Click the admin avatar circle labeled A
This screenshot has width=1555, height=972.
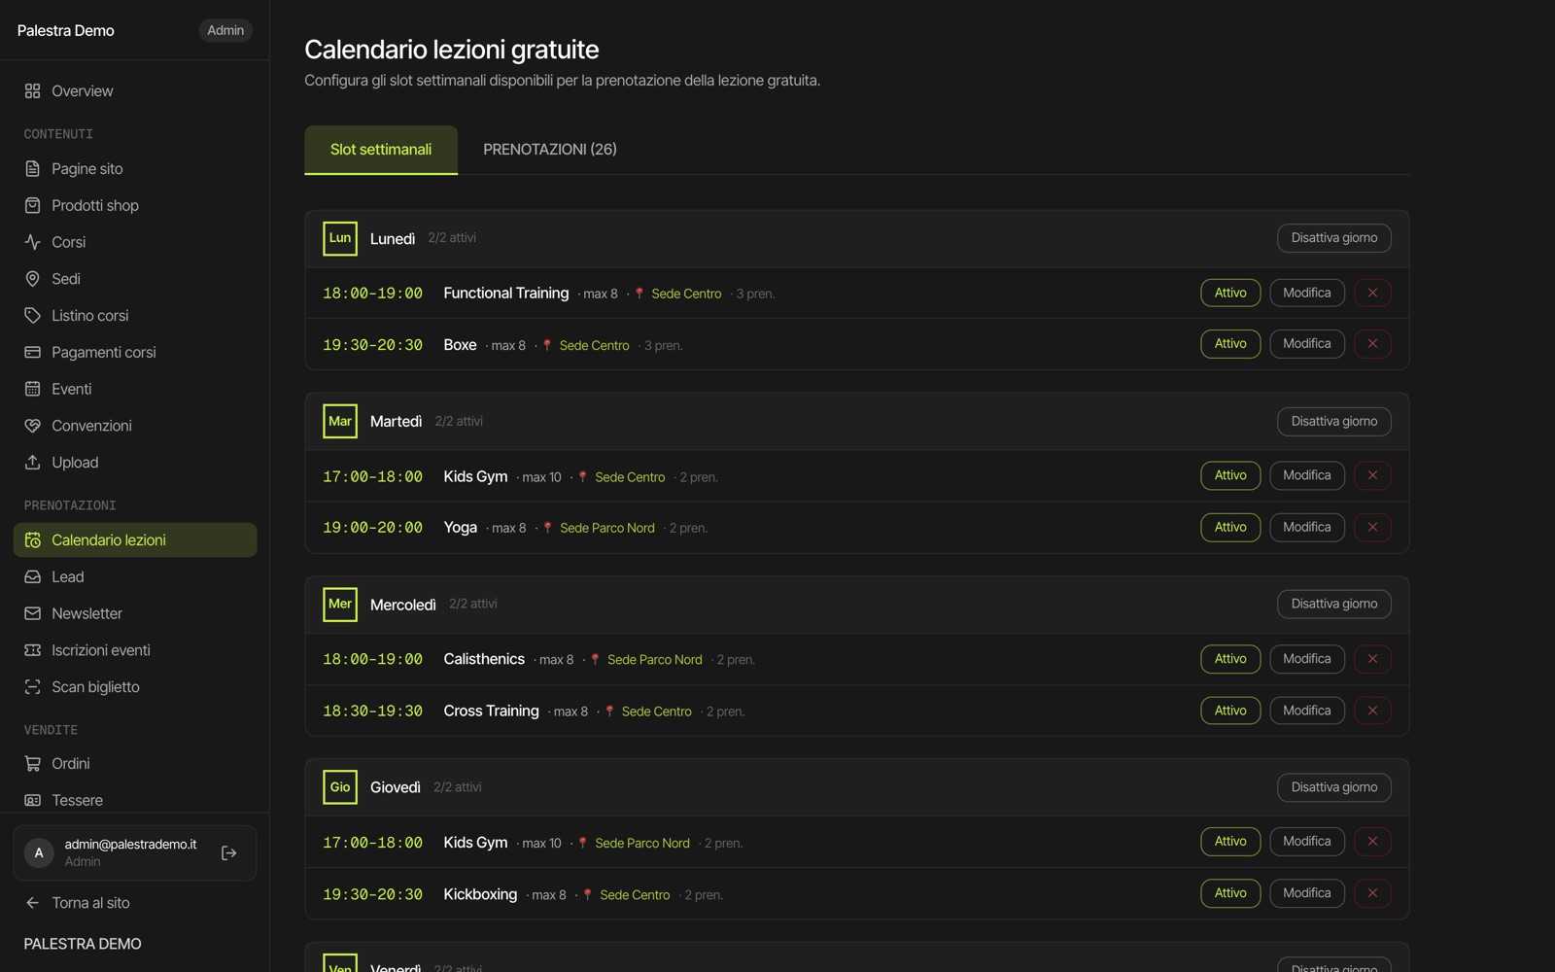coord(39,853)
